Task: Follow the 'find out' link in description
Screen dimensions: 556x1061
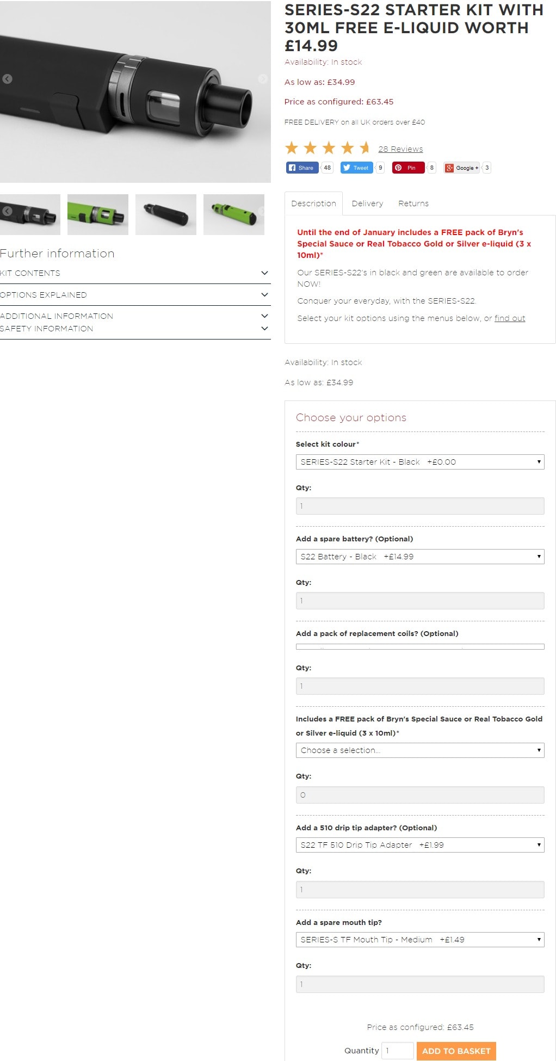Action: (510, 318)
